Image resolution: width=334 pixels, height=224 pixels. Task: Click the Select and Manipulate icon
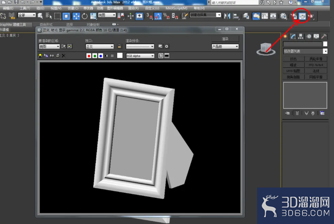coord(130,16)
